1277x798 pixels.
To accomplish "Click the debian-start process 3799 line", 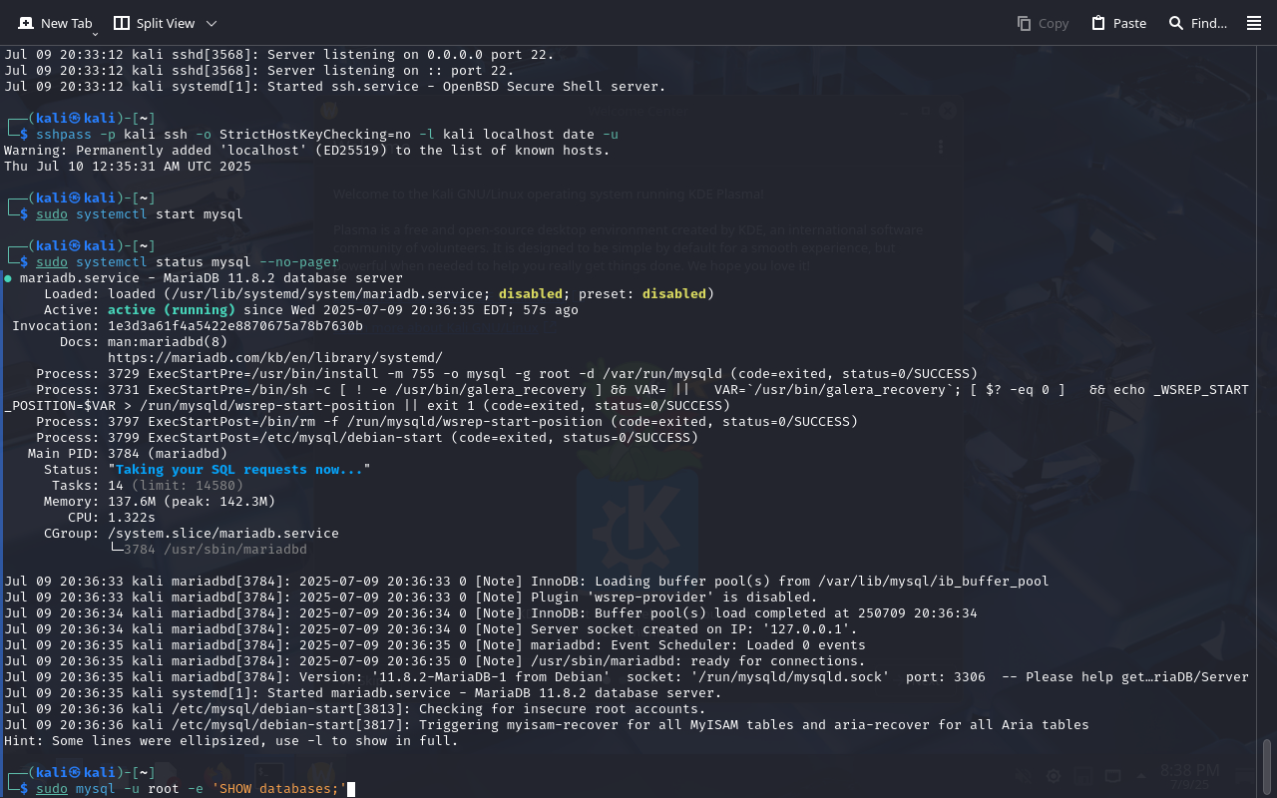I will coord(367,437).
